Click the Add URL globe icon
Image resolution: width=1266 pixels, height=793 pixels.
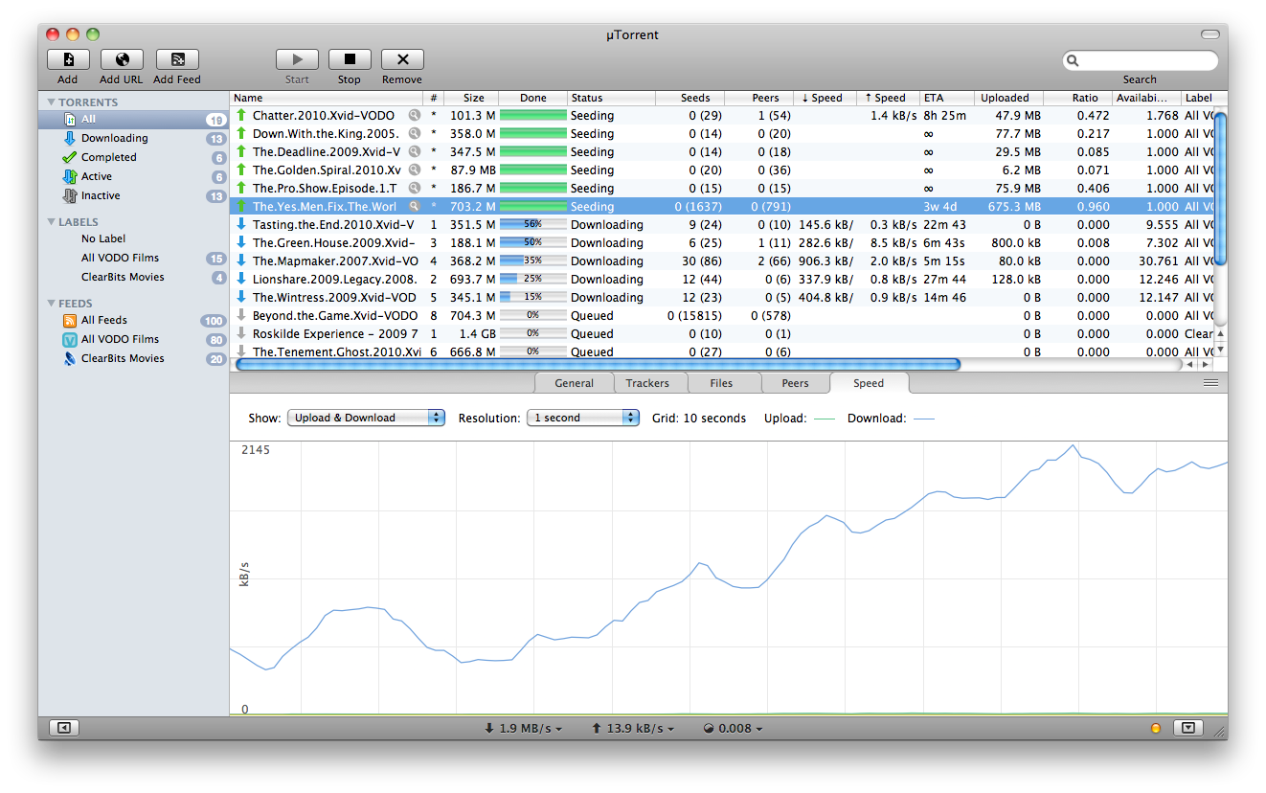pos(122,59)
